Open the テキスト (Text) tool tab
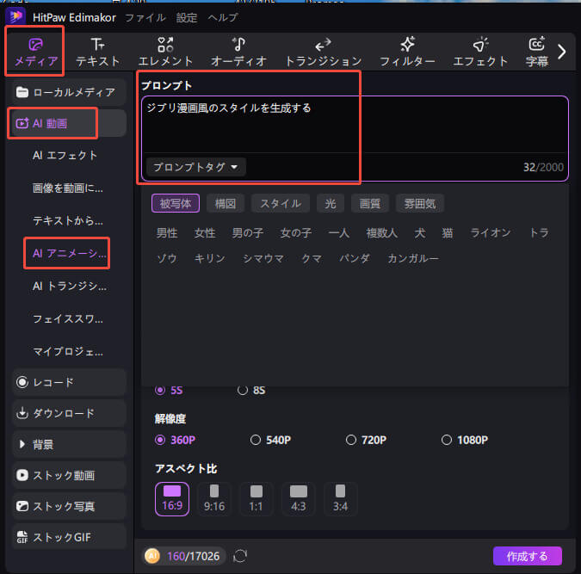This screenshot has height=574, width=581. click(x=97, y=52)
